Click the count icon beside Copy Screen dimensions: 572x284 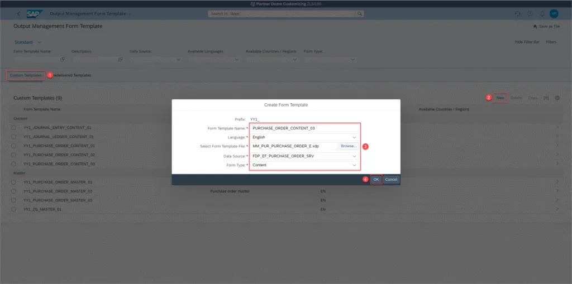546,98
